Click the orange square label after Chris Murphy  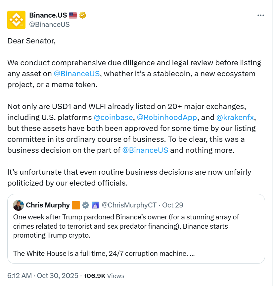76,205
